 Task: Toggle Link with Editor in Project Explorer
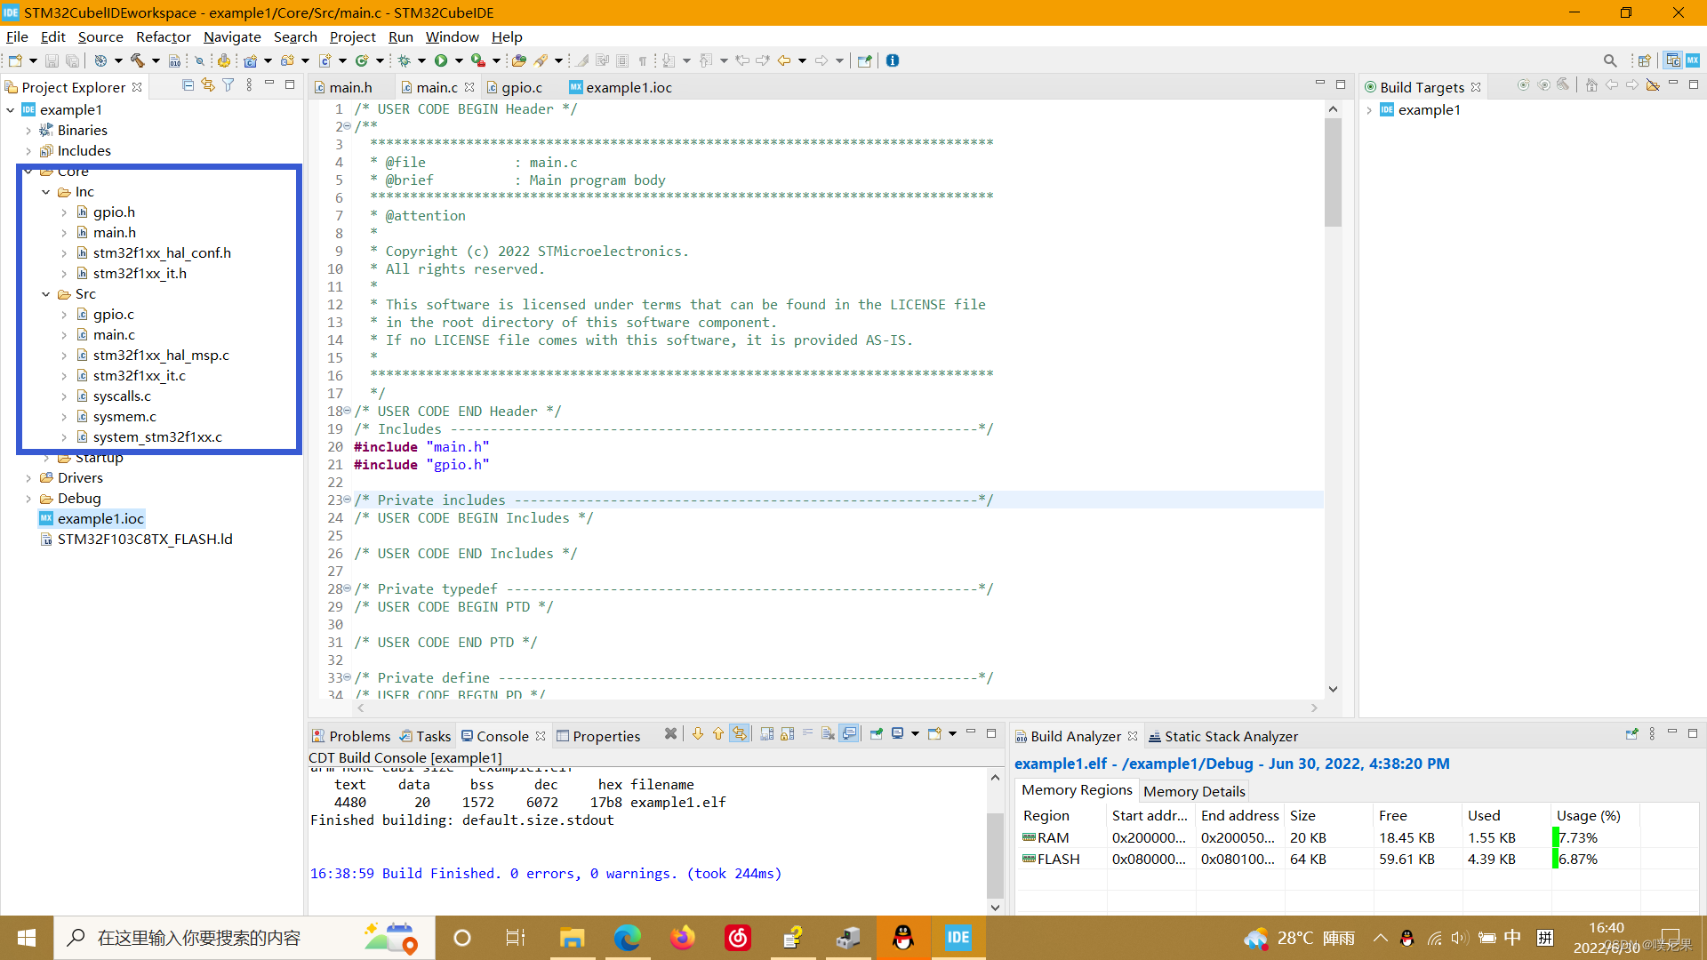(208, 85)
